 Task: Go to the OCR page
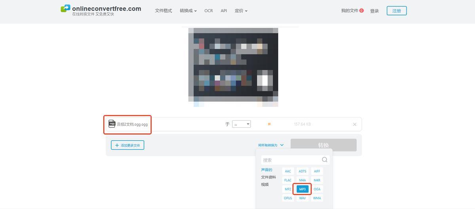tap(209, 11)
